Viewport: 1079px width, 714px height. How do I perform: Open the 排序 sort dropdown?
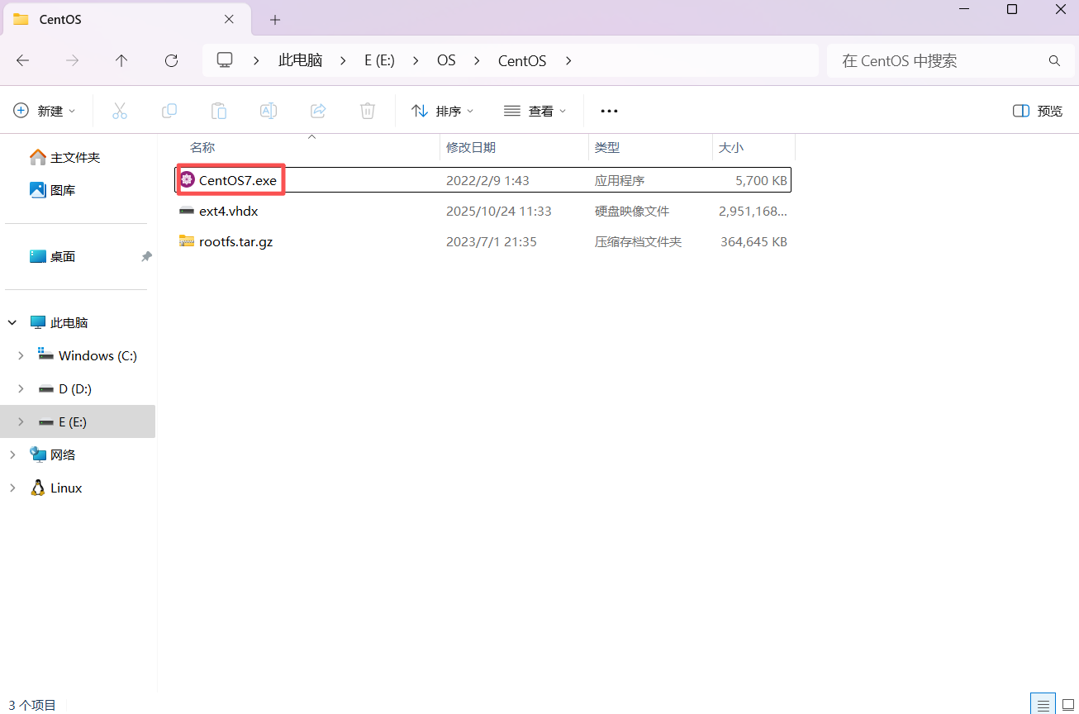point(443,110)
